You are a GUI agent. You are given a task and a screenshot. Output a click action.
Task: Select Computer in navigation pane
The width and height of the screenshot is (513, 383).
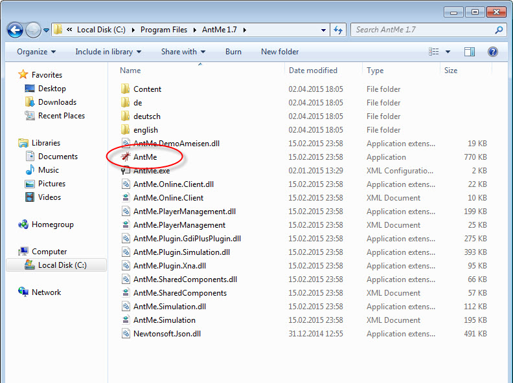click(49, 252)
